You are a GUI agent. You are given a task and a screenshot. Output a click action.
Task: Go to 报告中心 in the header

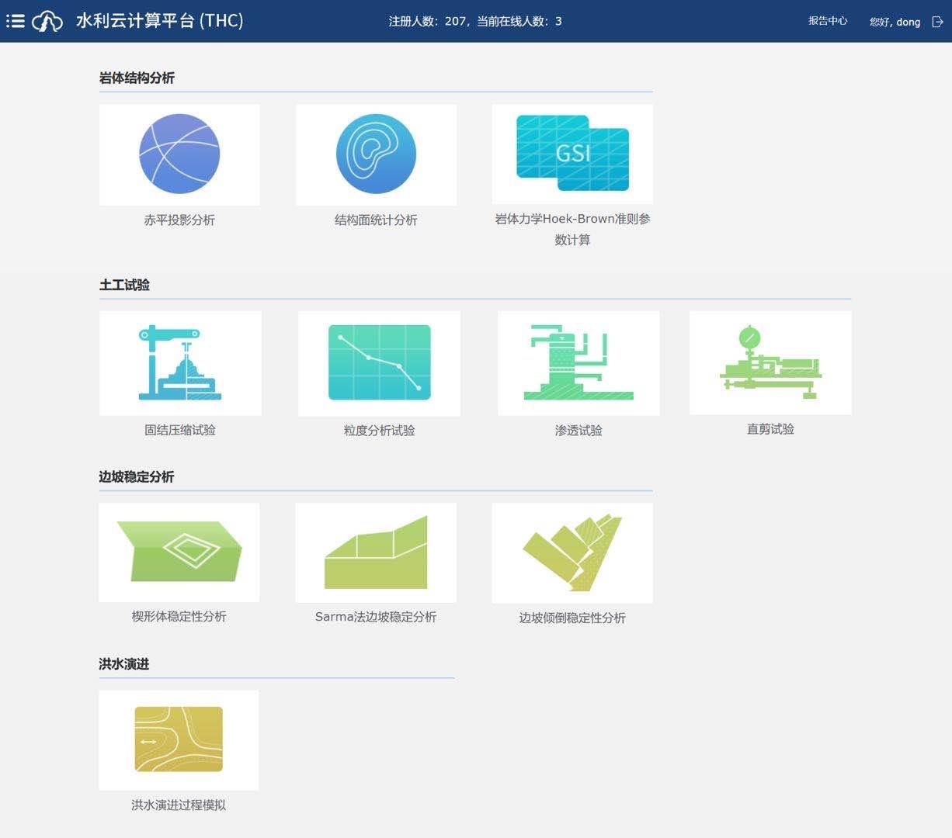point(828,21)
